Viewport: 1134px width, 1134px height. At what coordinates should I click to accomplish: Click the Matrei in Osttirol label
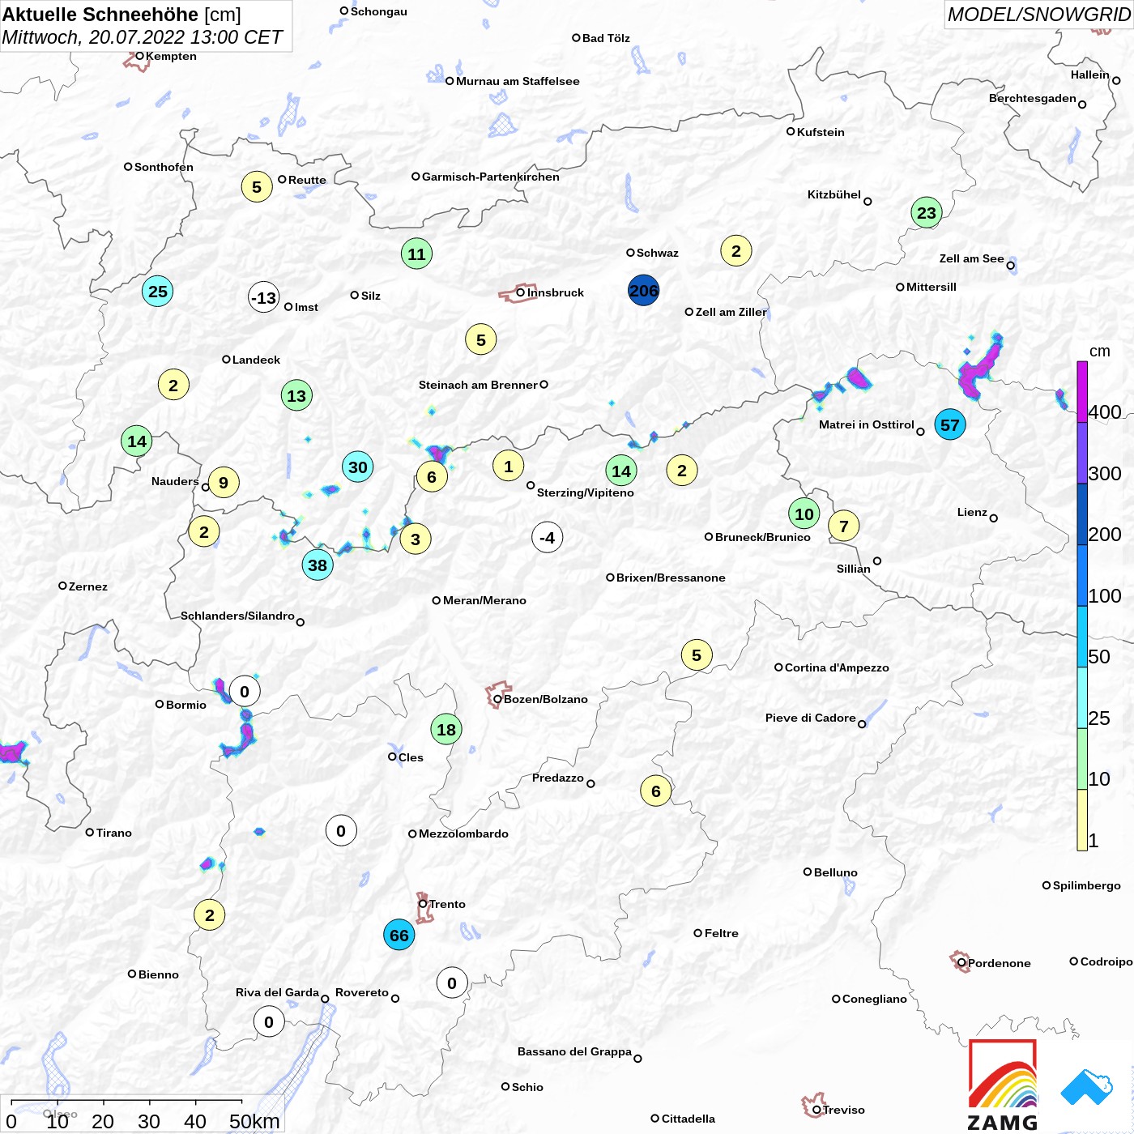(x=867, y=424)
